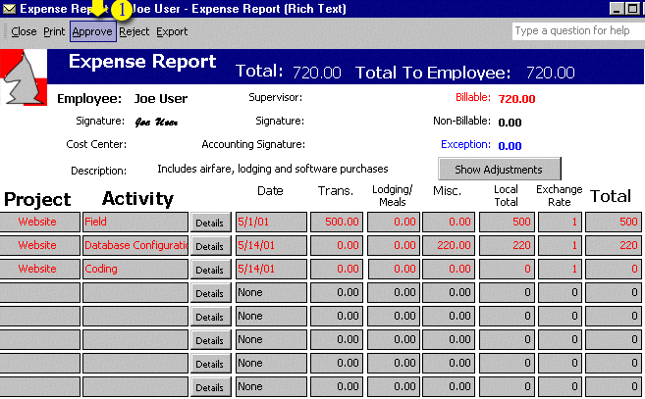Click the Non-Billable 0.00 value

510,123
